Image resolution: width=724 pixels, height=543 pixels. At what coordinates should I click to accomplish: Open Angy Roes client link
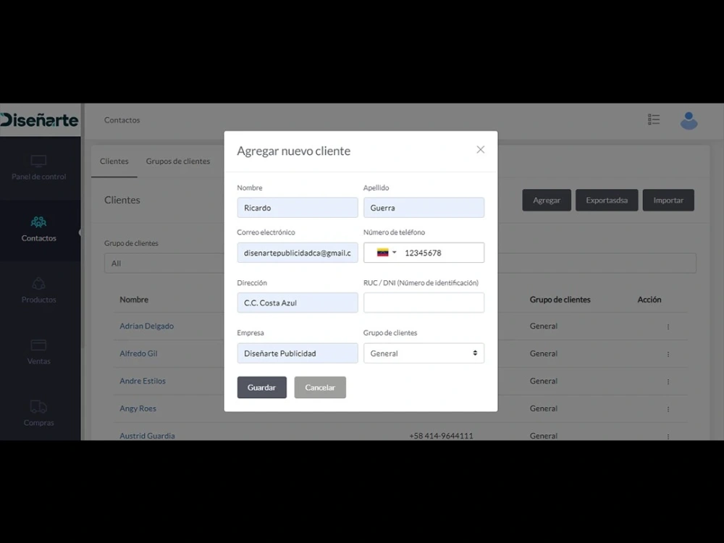pos(138,408)
